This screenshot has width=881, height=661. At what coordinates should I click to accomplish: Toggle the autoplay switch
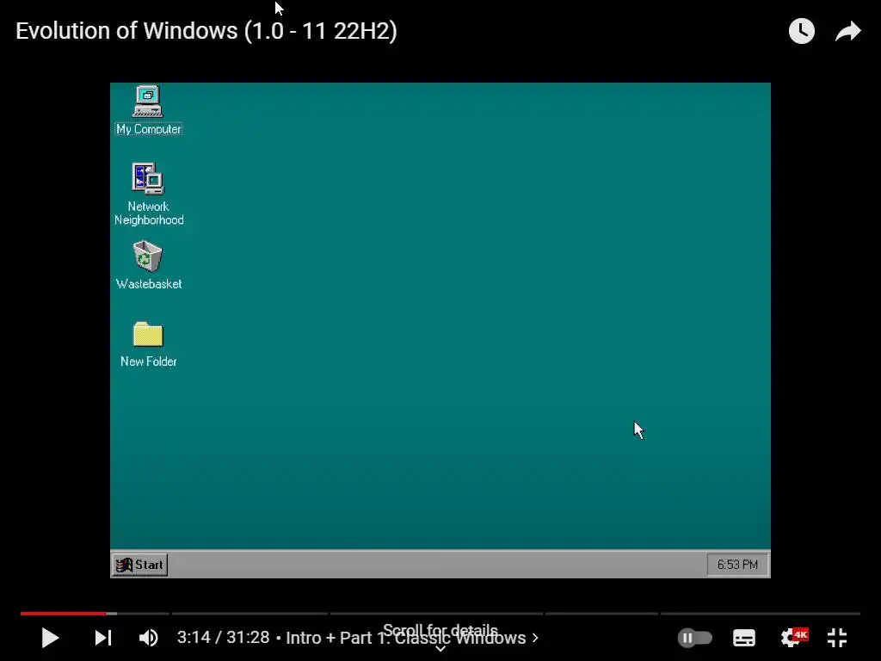695,638
